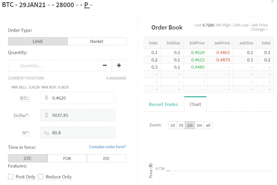Set chart zoom to all
The height and width of the screenshot is (185, 277).
pyautogui.click(x=208, y=125)
